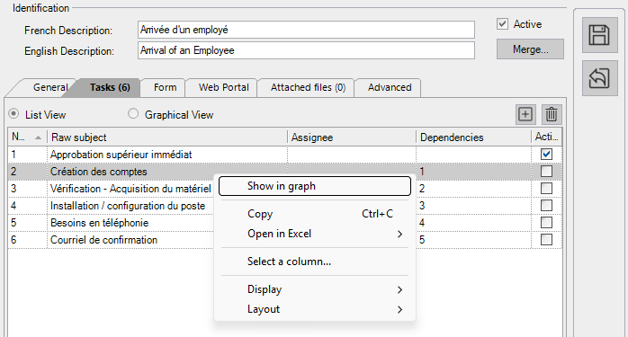Image resolution: width=628 pixels, height=337 pixels.
Task: Click the French Description input field
Action: [x=307, y=30]
